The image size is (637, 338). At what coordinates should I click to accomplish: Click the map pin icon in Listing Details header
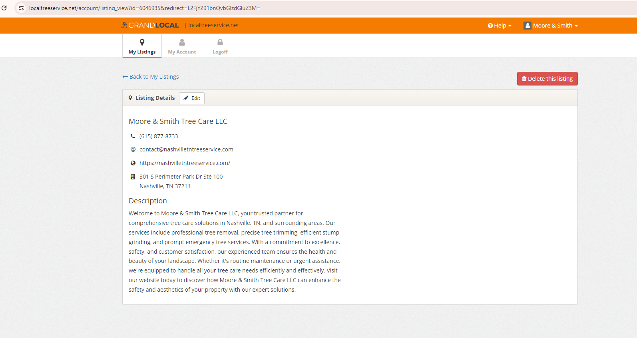click(130, 98)
